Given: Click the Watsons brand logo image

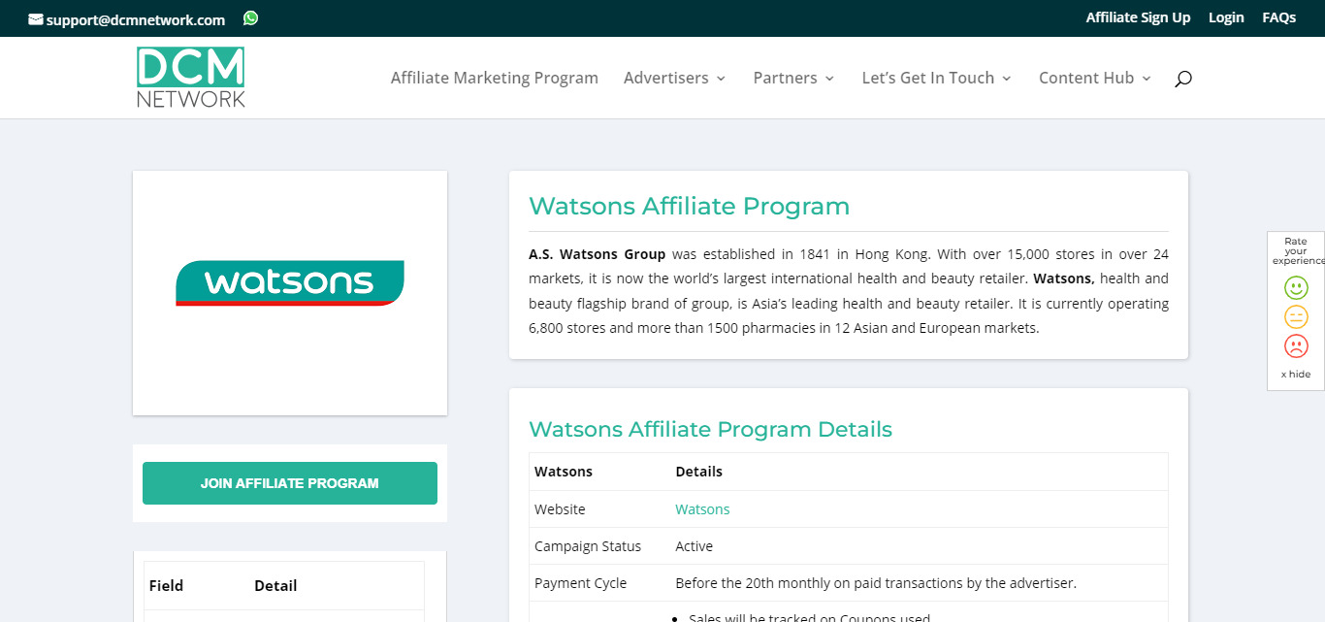Looking at the screenshot, I should (289, 283).
